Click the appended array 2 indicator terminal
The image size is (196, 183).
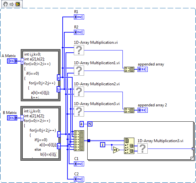coord(142,110)
